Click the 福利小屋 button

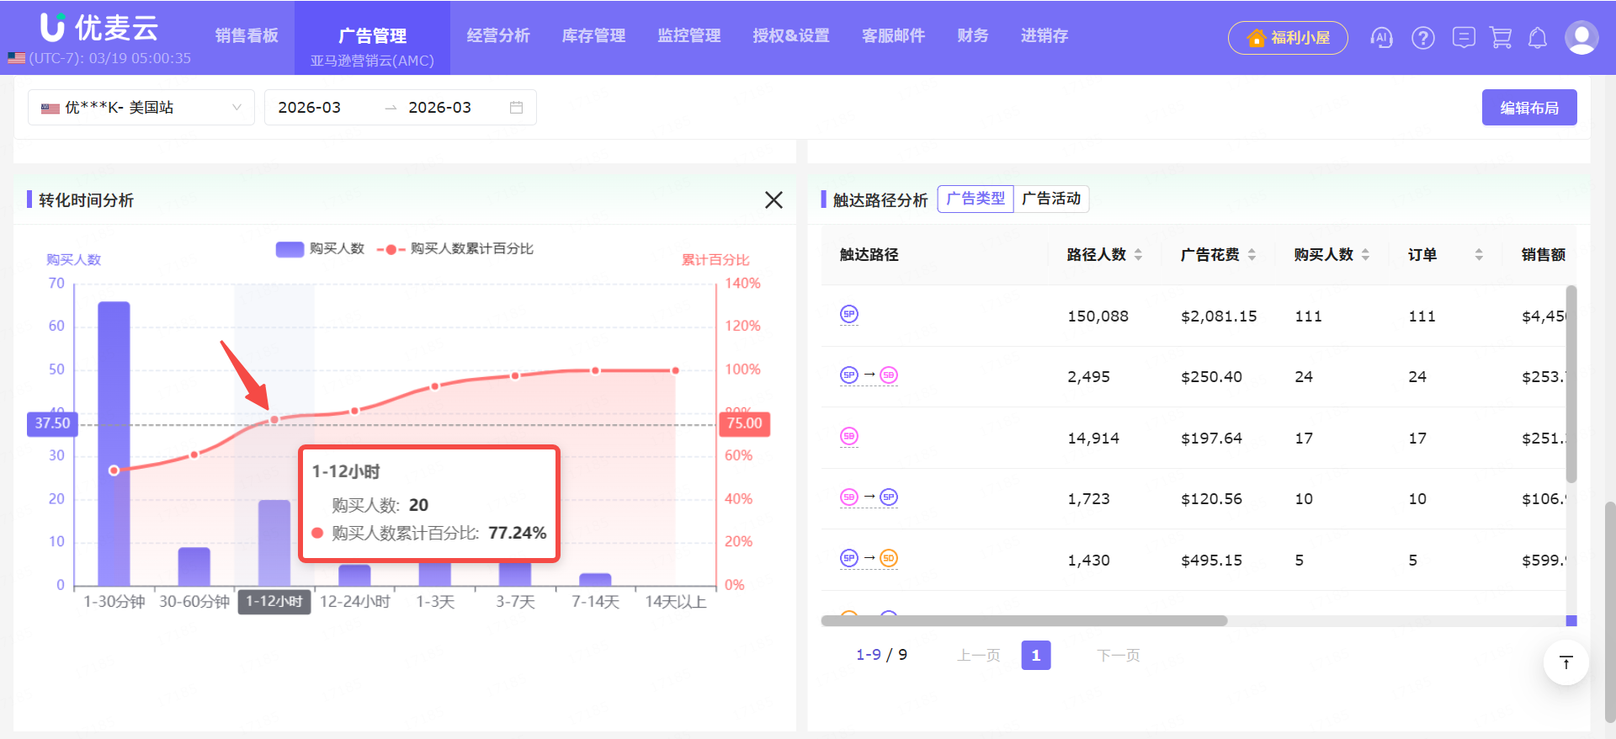pos(1288,38)
